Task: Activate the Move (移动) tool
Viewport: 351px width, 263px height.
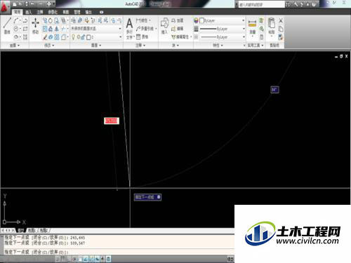Action: tap(35, 25)
